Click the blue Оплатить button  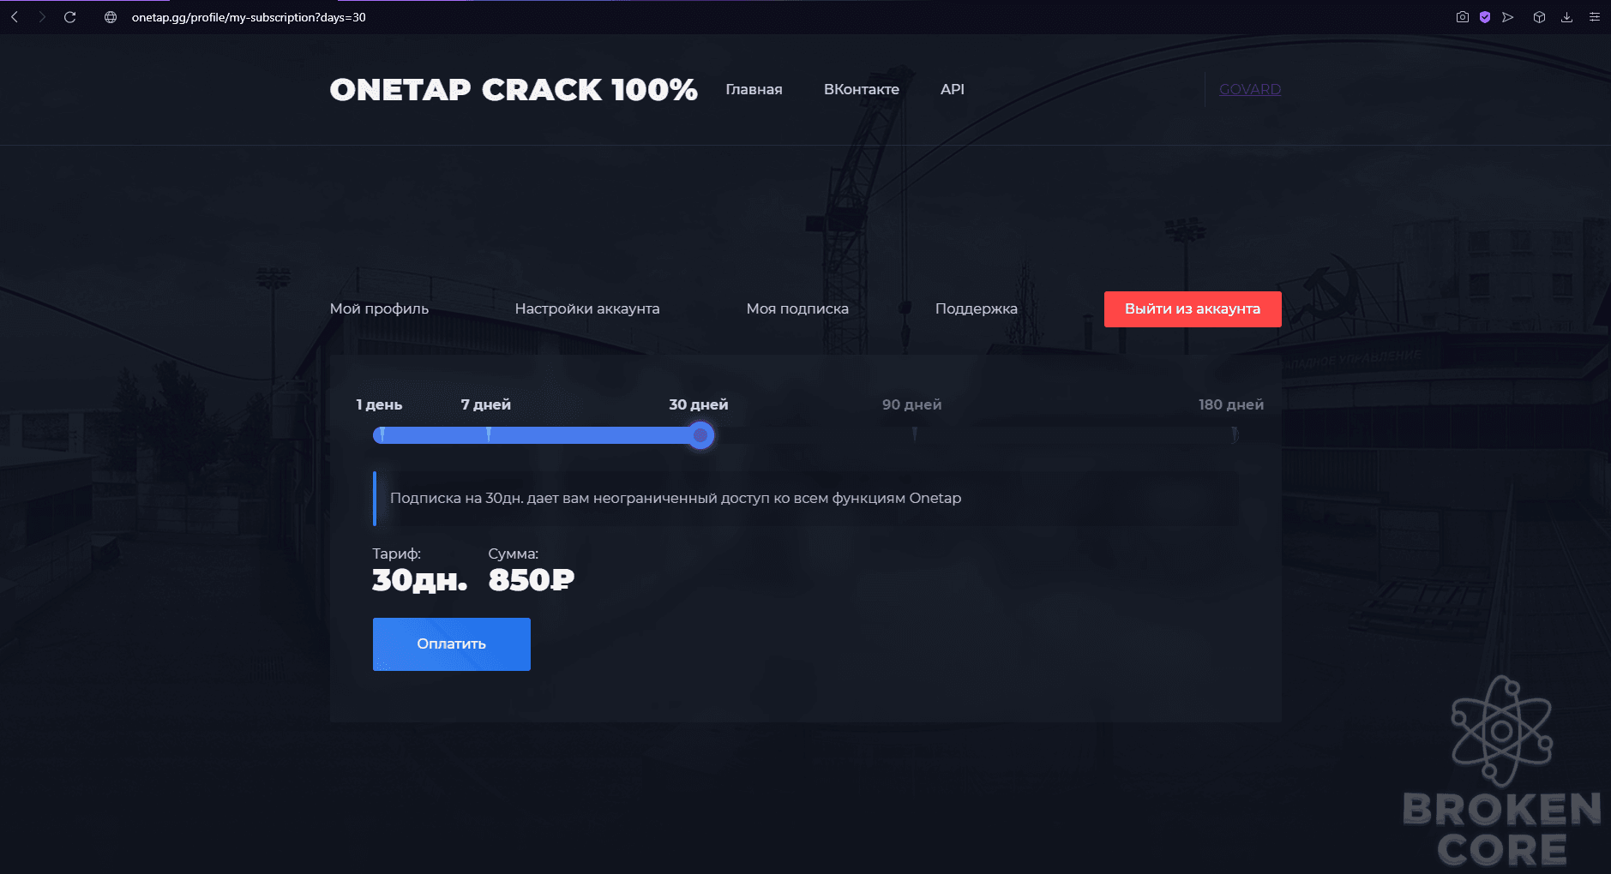452,644
